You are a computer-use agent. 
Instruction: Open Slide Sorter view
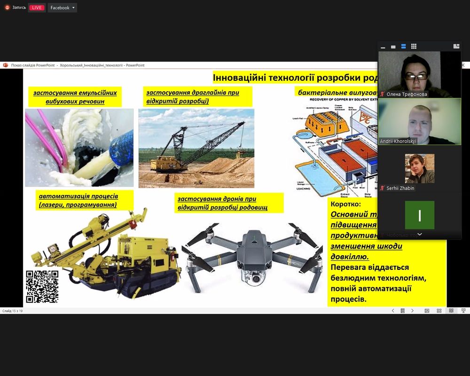click(439, 311)
